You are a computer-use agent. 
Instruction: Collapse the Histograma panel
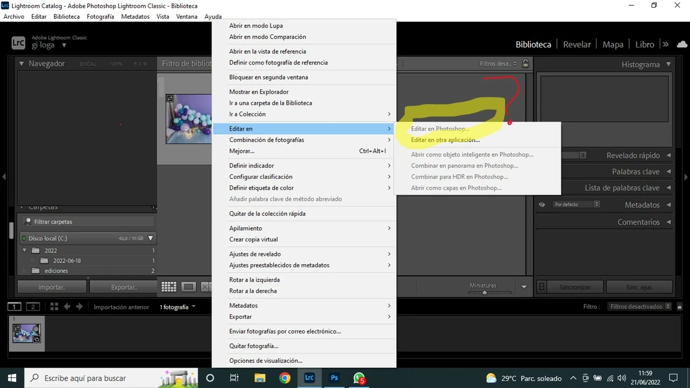[x=668, y=64]
